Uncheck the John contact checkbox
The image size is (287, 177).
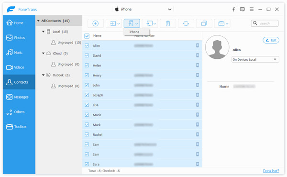point(87,85)
